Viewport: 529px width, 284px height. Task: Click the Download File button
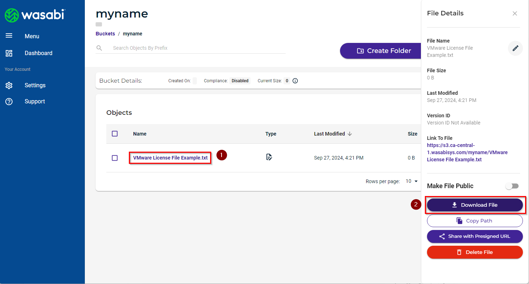click(x=475, y=205)
